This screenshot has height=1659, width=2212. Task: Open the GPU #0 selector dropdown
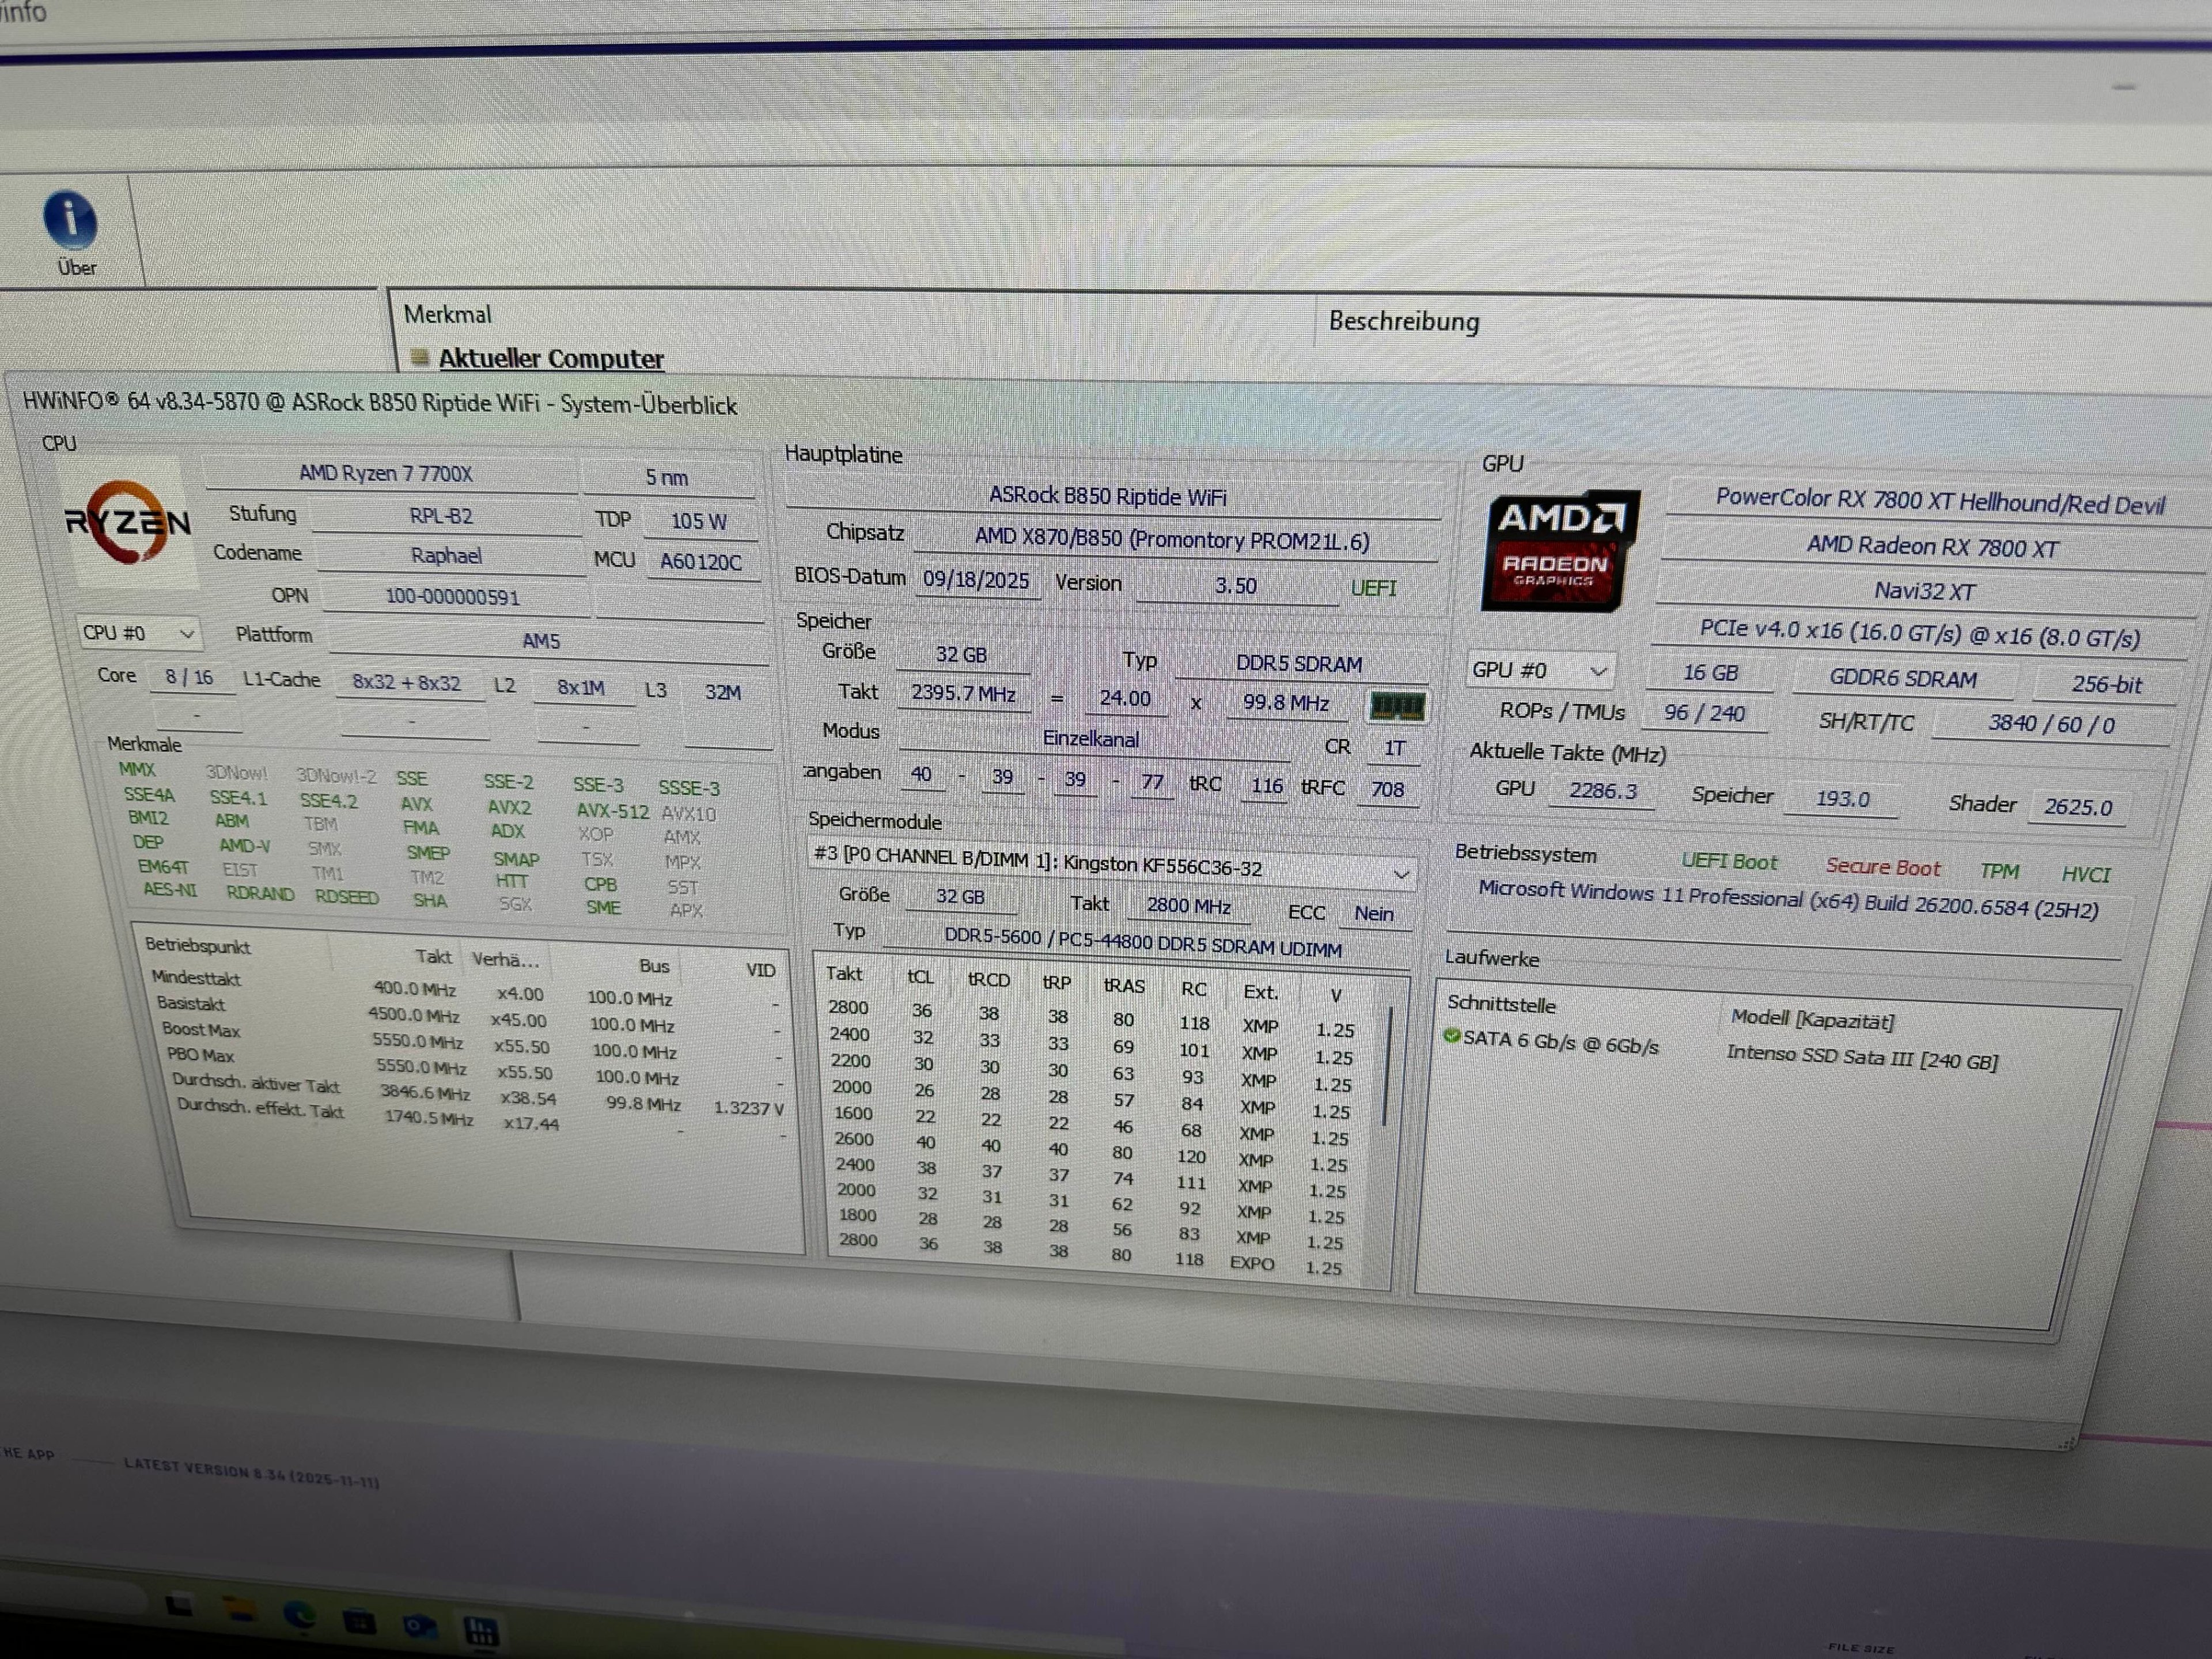[x=1539, y=670]
